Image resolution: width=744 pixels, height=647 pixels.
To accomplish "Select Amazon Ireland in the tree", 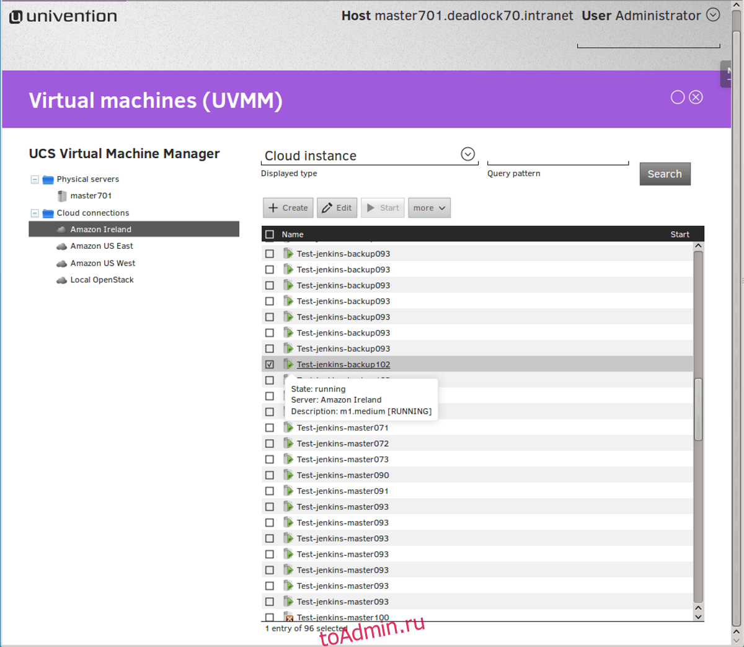I will point(100,230).
